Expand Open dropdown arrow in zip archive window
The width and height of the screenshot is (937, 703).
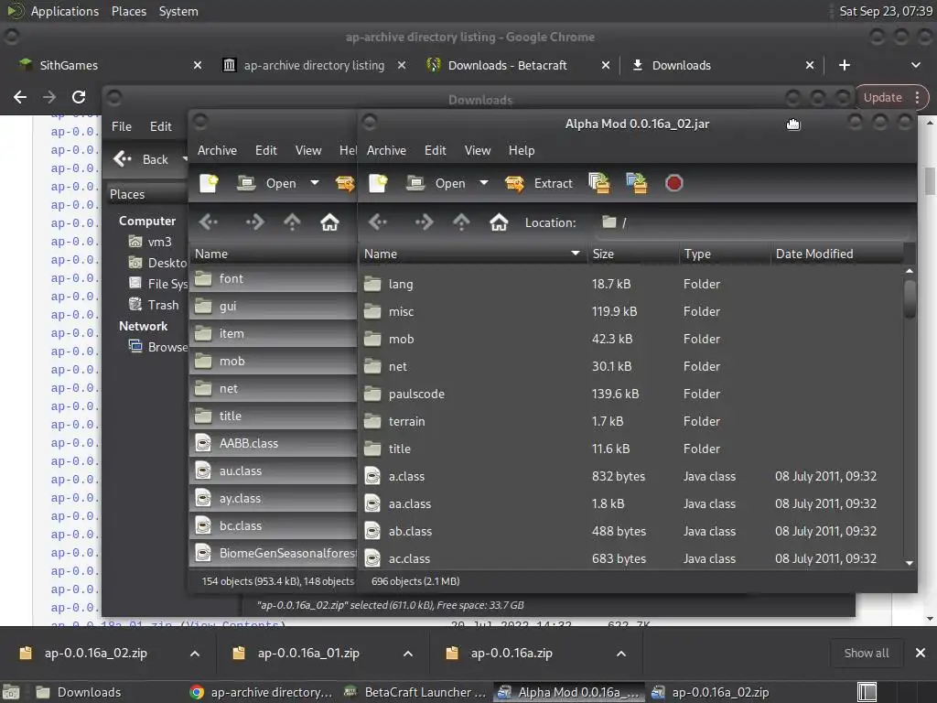click(315, 183)
